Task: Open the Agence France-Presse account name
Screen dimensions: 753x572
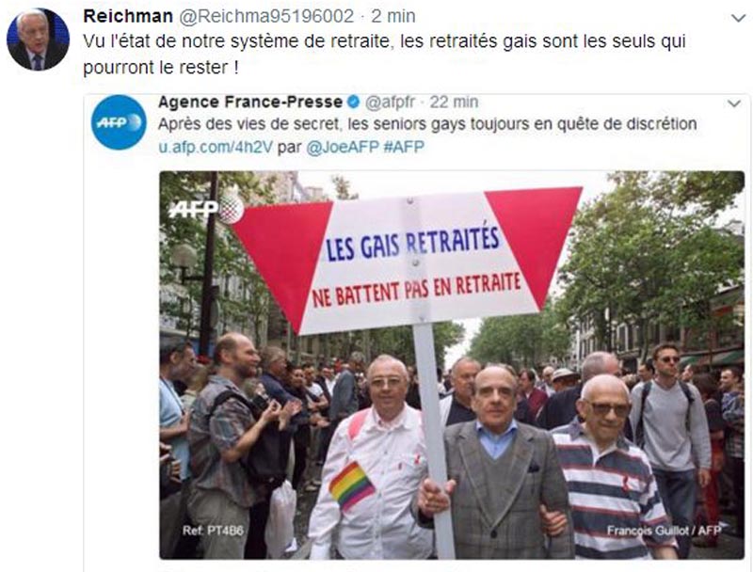Action: pyautogui.click(x=250, y=102)
